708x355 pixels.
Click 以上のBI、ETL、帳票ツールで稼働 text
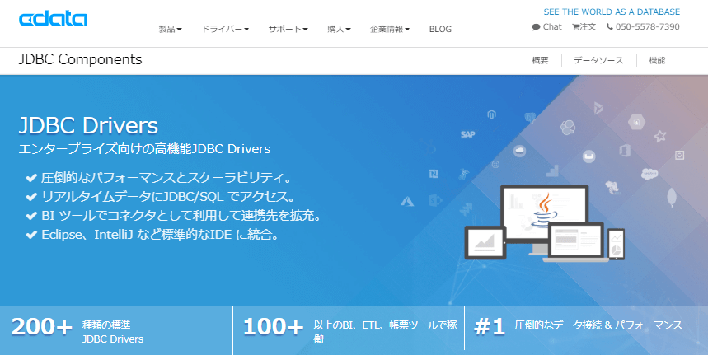(x=385, y=332)
